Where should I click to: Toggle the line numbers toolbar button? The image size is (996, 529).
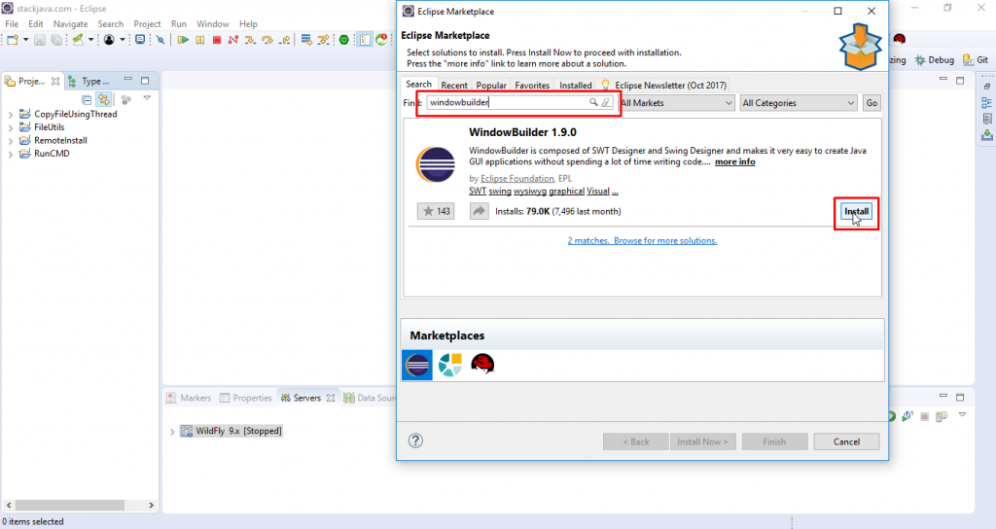[365, 39]
